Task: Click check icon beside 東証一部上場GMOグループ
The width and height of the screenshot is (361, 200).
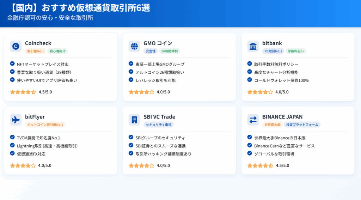Action: point(131,63)
